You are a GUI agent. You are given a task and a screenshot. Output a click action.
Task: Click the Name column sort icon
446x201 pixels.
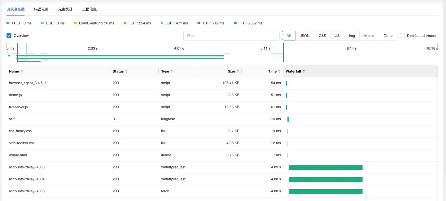pyautogui.click(x=22, y=71)
